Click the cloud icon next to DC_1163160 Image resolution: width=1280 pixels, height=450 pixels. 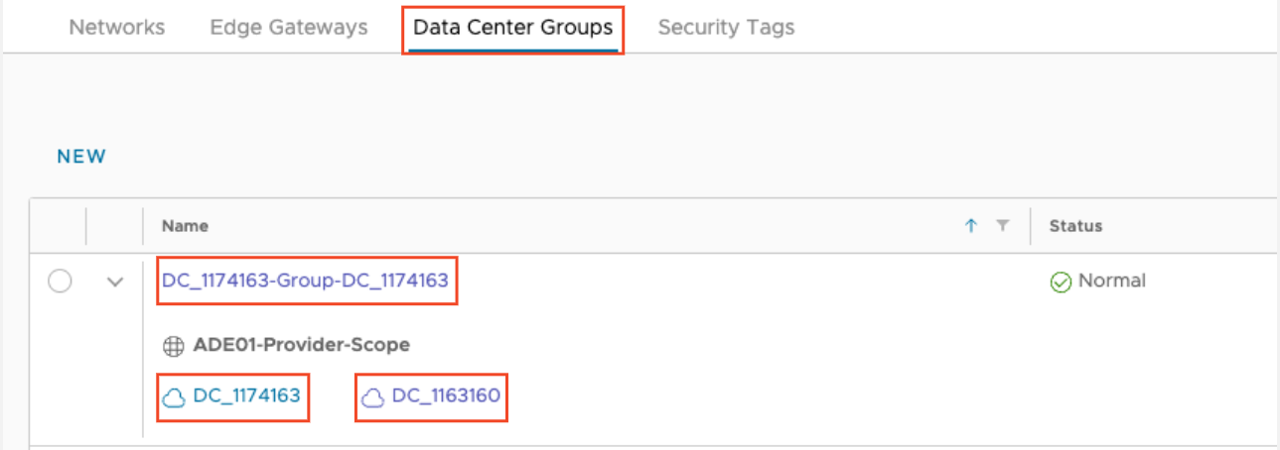372,397
